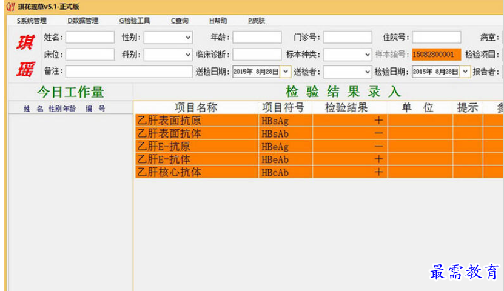This screenshot has height=291, width=504.
Task: Click the 年龄 input field
Action: [257, 38]
